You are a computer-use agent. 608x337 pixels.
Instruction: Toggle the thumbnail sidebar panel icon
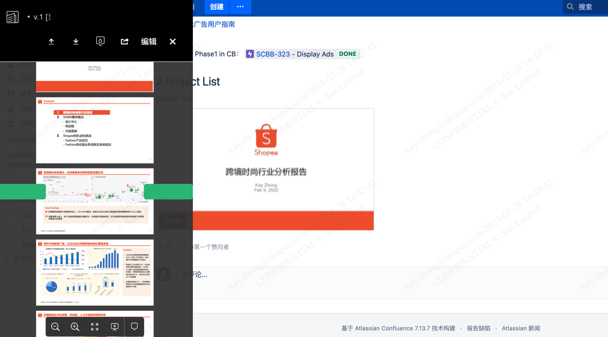coord(12,17)
